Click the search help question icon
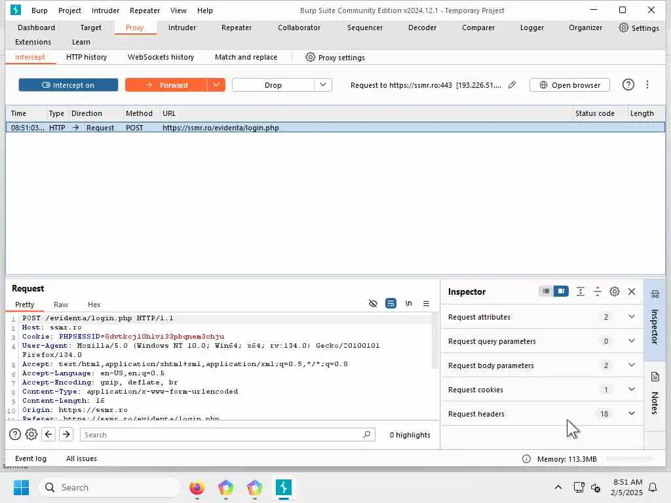This screenshot has height=503, width=671. click(x=15, y=435)
